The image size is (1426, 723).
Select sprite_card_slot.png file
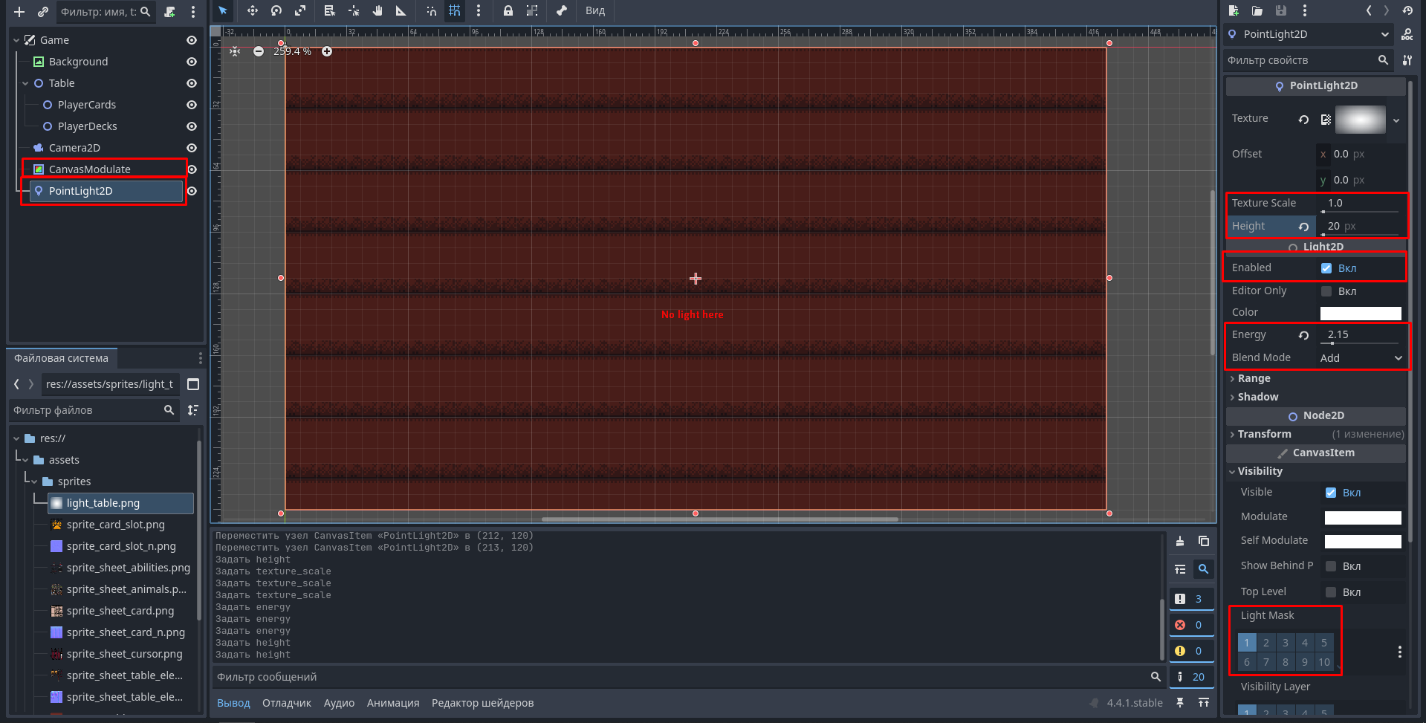click(x=115, y=525)
